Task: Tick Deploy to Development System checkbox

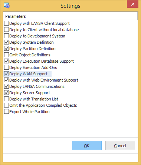Action: [6, 36]
